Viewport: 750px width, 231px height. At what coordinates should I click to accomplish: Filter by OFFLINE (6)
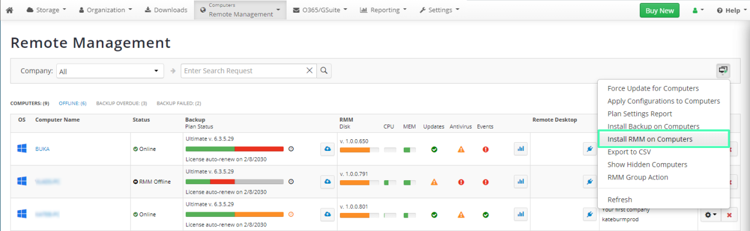pos(73,103)
